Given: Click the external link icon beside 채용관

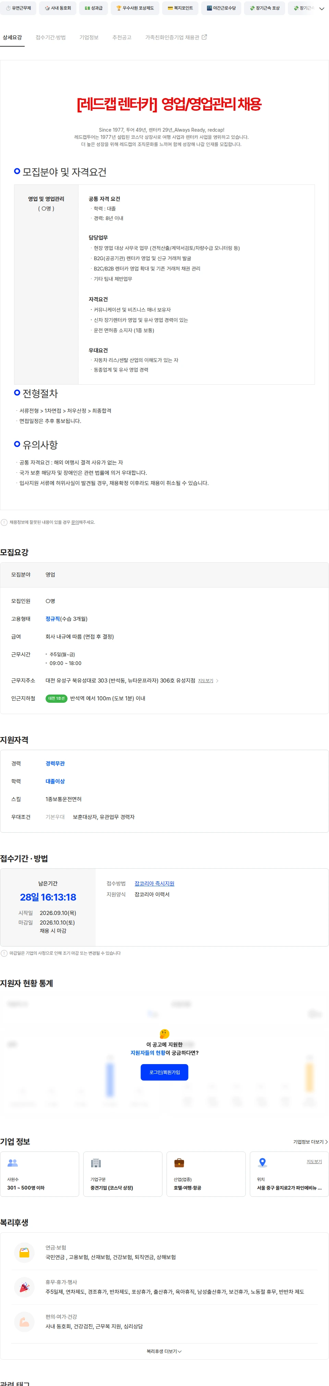Looking at the screenshot, I should (204, 37).
